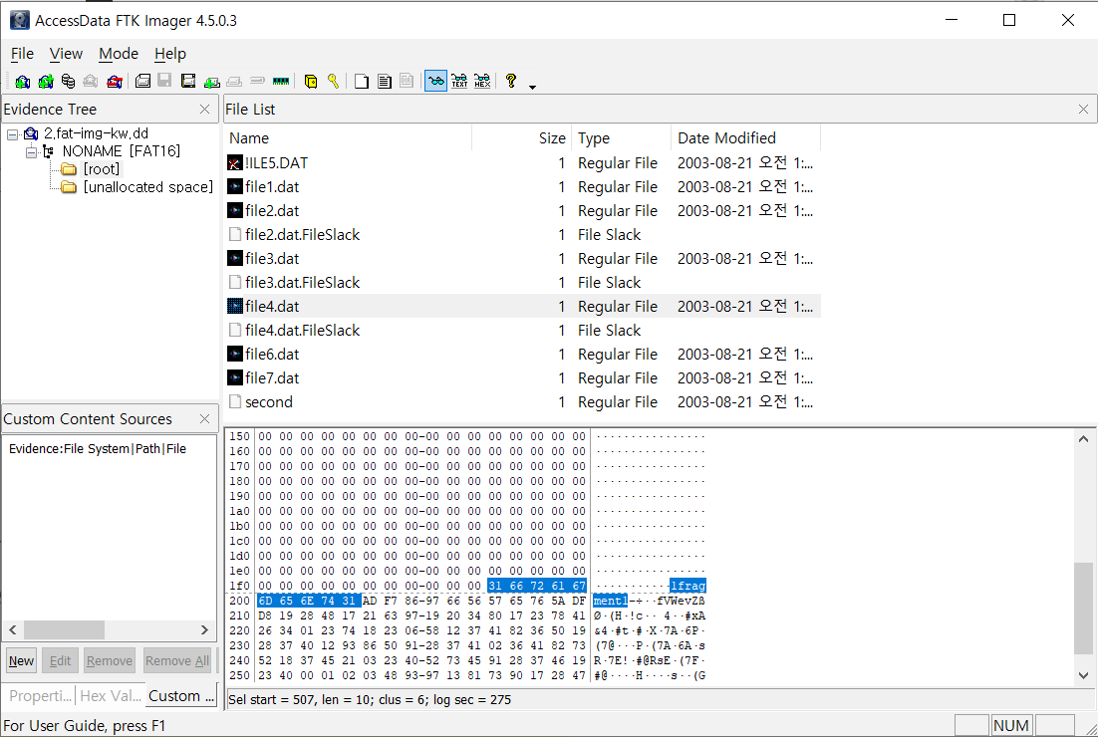
Task: Click the Export Files toolbar icon
Action: [x=362, y=82]
